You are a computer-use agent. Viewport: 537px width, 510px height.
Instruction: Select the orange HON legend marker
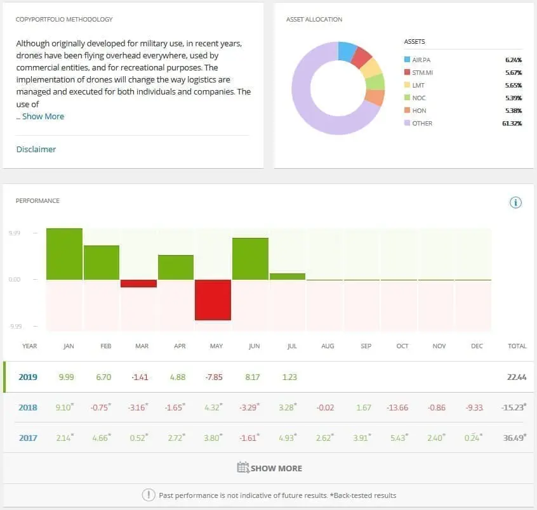click(x=407, y=110)
